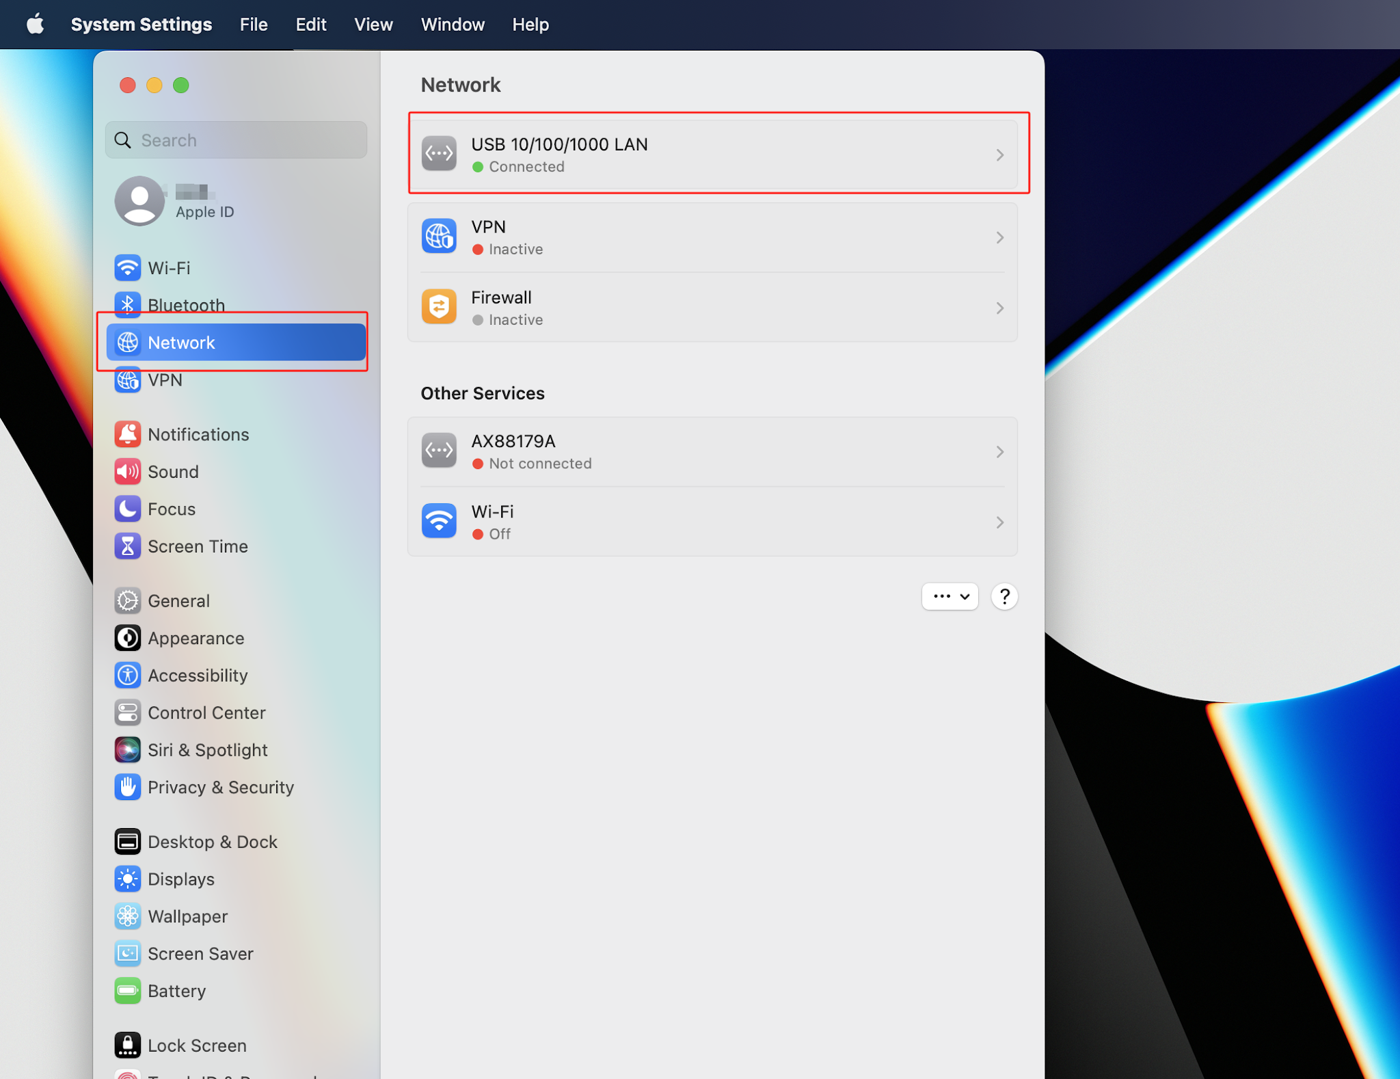This screenshot has width=1400, height=1079.
Task: Select Accessibility label in sidebar
Action: (x=198, y=676)
